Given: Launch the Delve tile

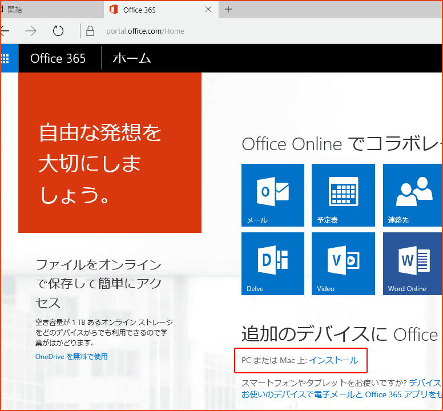Looking at the screenshot, I should coord(273,264).
